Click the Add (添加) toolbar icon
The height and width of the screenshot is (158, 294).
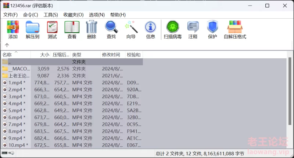coord(13,27)
